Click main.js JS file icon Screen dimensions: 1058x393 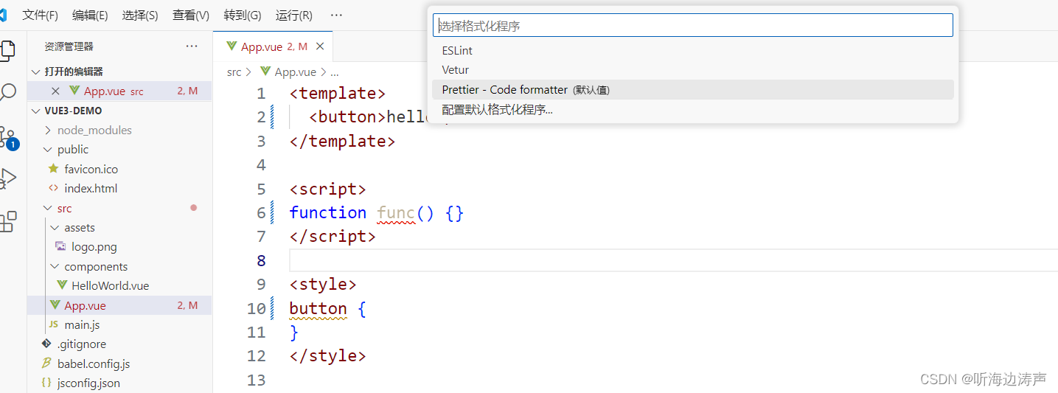click(x=53, y=324)
